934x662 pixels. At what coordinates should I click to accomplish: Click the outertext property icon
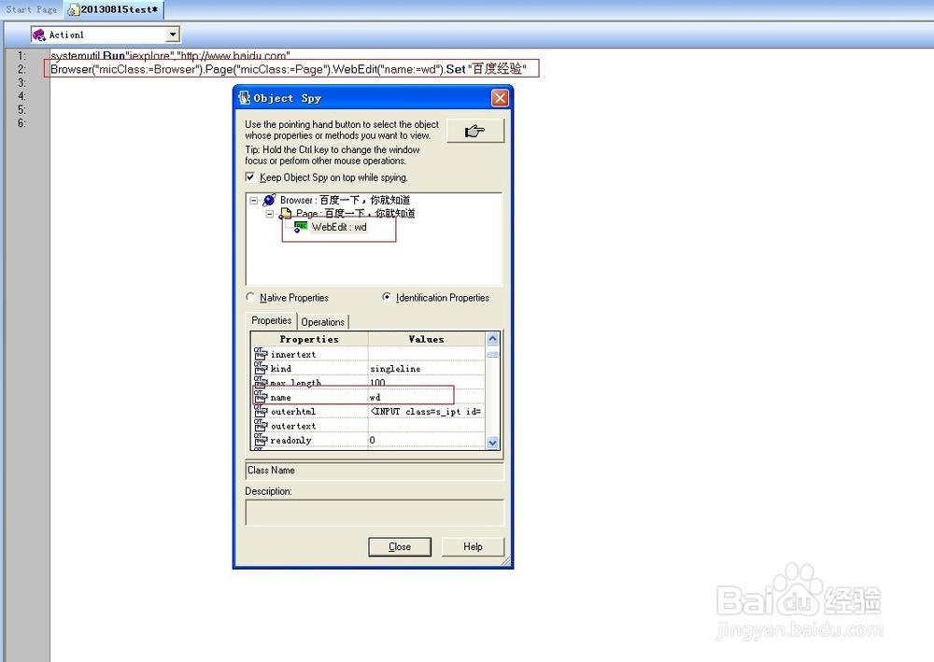261,425
